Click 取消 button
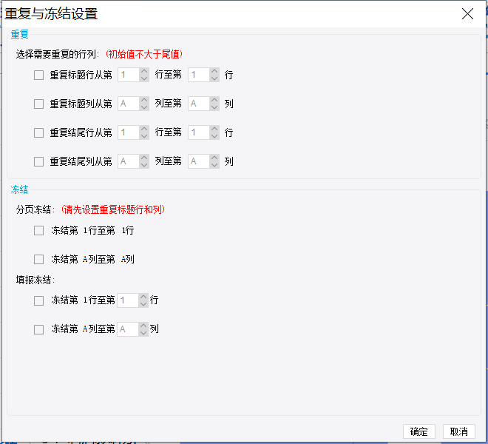This screenshot has width=488, height=444. pyautogui.click(x=458, y=431)
